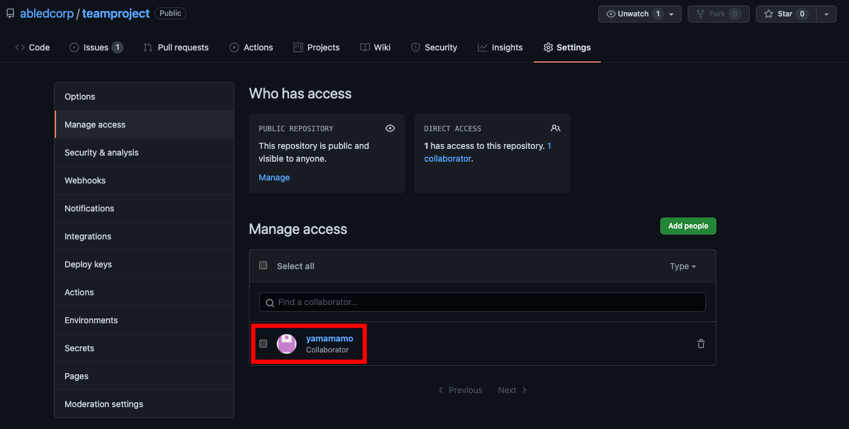Screen dimensions: 849x429
Task: Select the Projects tab
Action: [316, 47]
